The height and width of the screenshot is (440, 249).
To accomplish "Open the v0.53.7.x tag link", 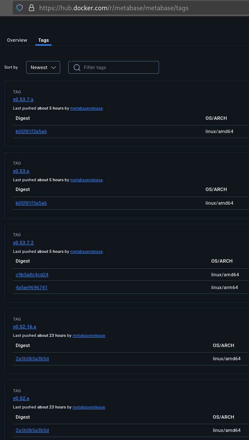I will pyautogui.click(x=23, y=99).
